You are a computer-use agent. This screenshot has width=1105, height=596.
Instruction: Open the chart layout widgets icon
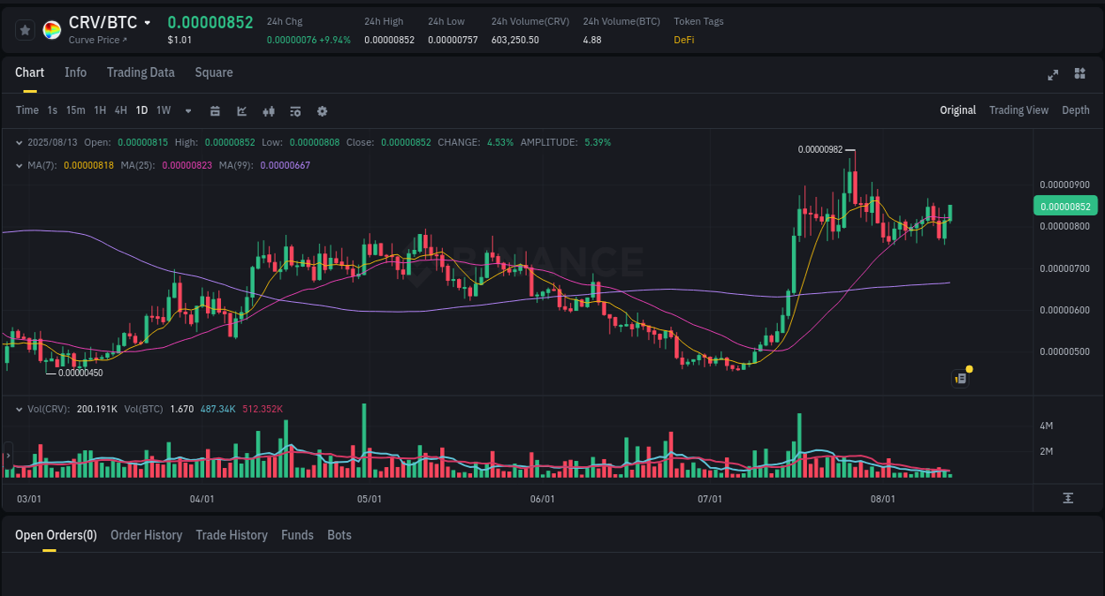pyautogui.click(x=1079, y=75)
